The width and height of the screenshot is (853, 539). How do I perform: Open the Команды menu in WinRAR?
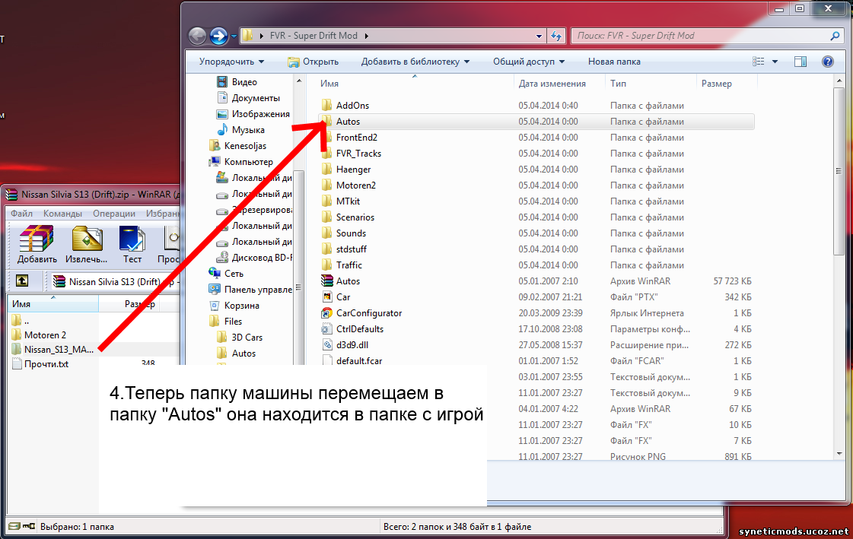62,214
